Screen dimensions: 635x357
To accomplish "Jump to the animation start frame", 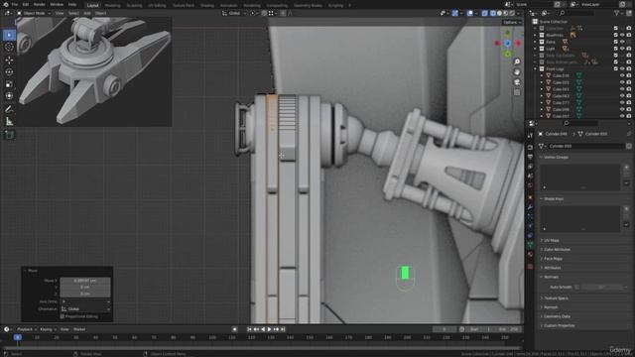I will tap(249, 329).
